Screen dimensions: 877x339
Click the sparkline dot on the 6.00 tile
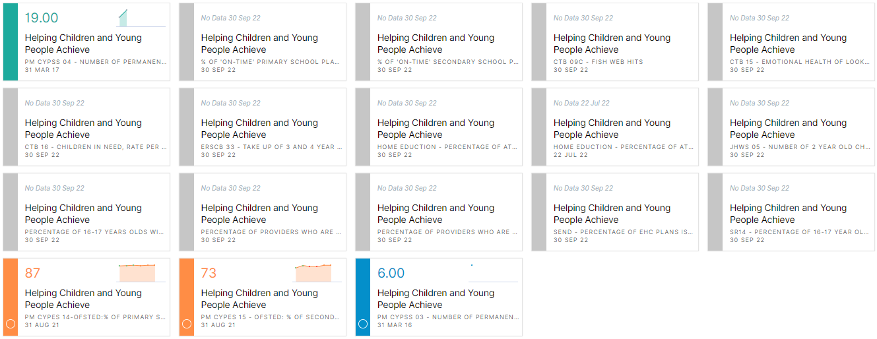pyautogui.click(x=471, y=266)
